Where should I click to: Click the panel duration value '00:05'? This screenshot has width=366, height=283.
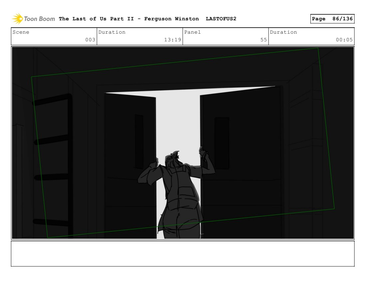(x=344, y=40)
